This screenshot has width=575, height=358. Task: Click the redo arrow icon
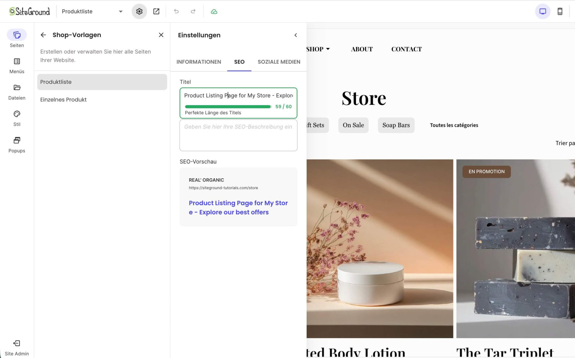193,12
